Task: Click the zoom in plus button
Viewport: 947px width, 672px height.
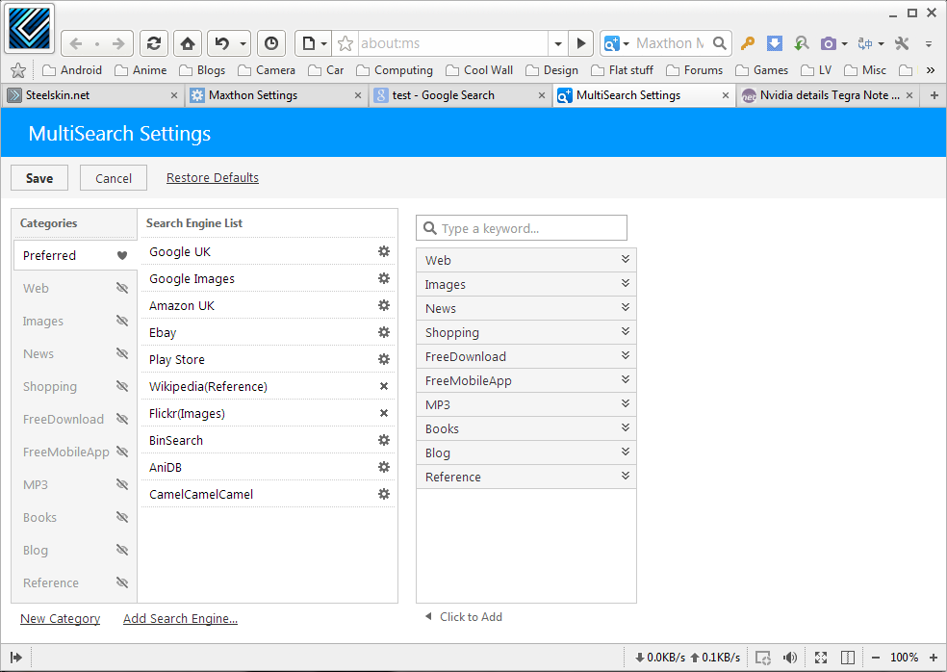Action: click(934, 658)
